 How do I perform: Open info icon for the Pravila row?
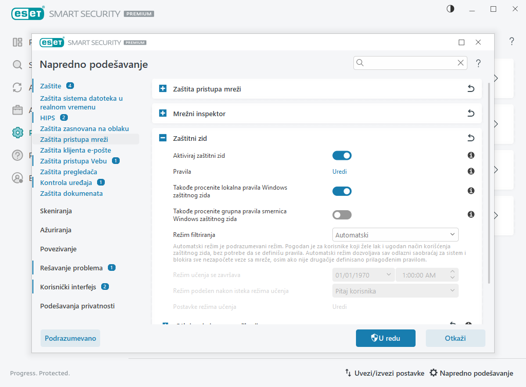471,172
